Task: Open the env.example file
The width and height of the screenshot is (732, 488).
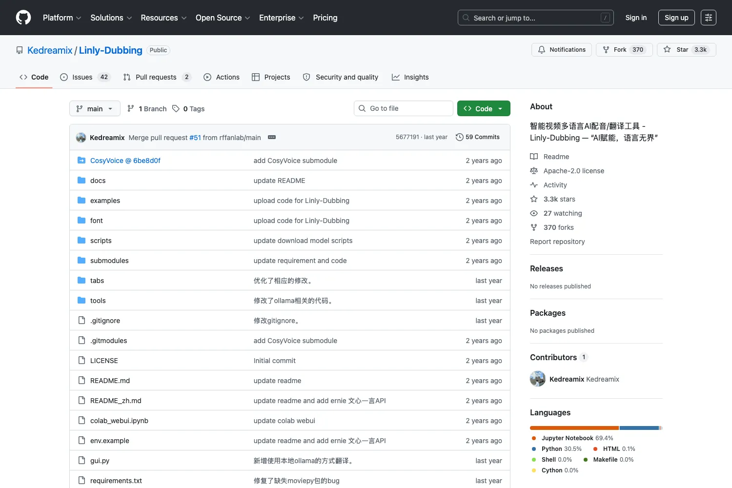Action: (110, 441)
